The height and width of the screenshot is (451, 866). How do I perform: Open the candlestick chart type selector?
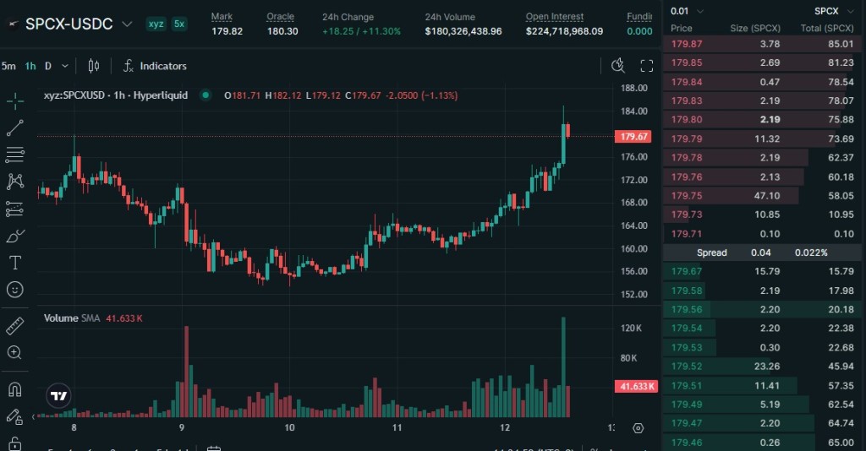pyautogui.click(x=94, y=66)
